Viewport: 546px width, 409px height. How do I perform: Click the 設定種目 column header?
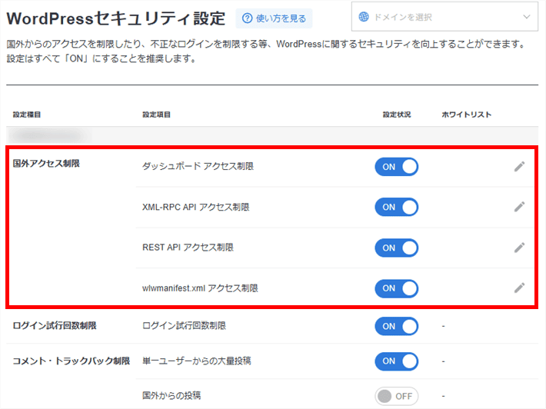27,115
